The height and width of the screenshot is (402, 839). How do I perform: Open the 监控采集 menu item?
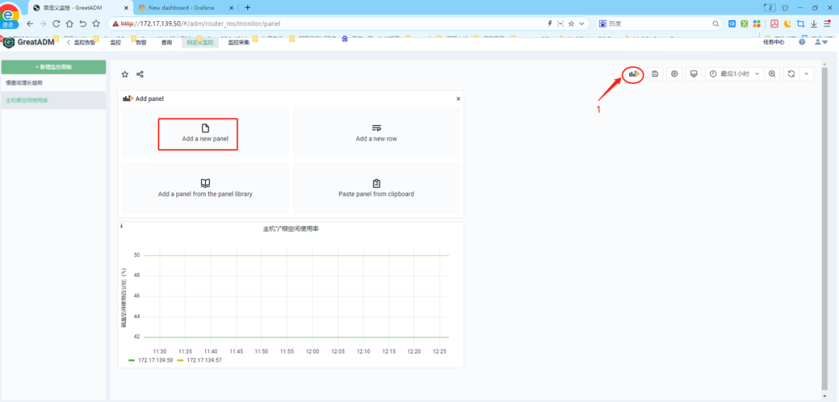[x=238, y=42]
